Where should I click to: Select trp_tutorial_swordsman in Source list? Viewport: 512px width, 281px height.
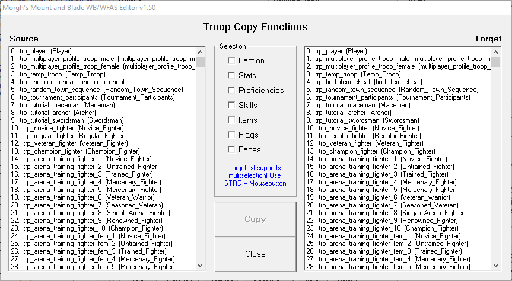(x=103, y=120)
